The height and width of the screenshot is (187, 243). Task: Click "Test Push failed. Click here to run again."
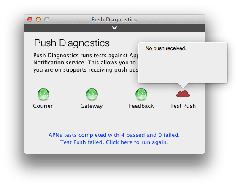coord(114,142)
